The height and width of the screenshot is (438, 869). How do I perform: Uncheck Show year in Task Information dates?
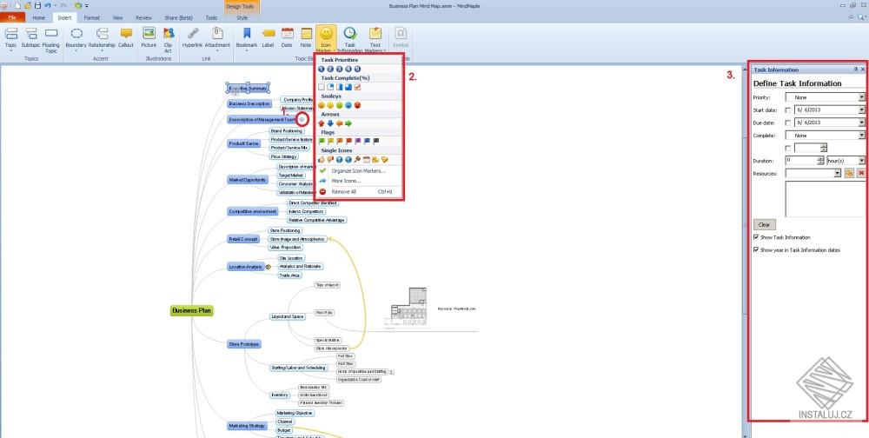point(757,250)
